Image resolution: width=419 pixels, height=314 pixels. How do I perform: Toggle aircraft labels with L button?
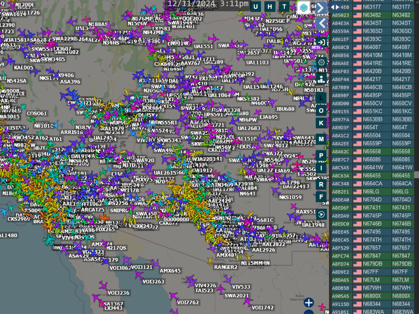click(321, 97)
